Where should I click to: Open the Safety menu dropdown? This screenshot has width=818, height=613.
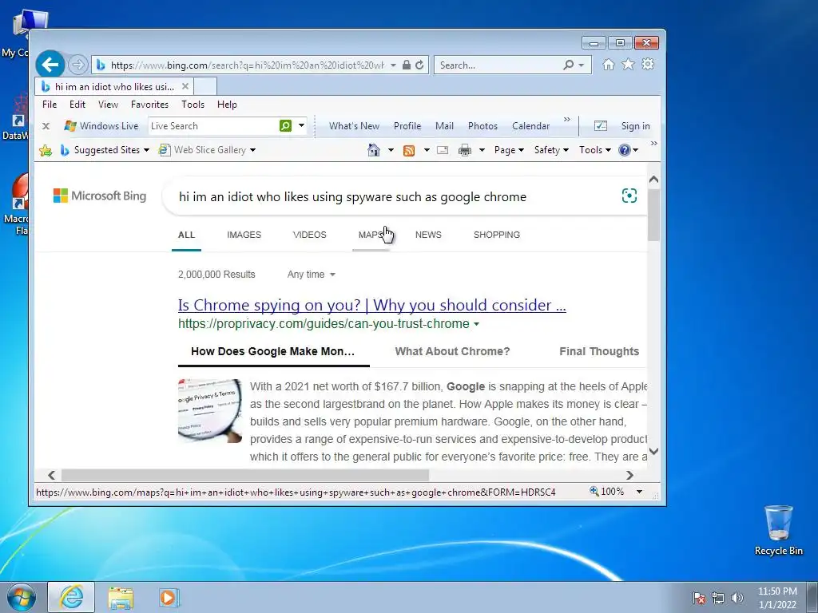[551, 150]
